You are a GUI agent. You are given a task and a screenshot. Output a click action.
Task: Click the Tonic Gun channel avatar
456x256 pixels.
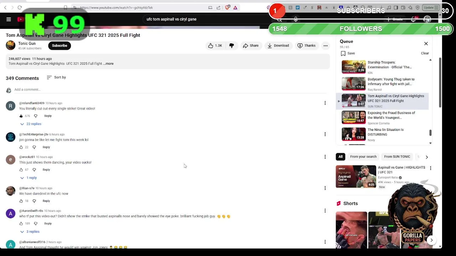click(10, 46)
